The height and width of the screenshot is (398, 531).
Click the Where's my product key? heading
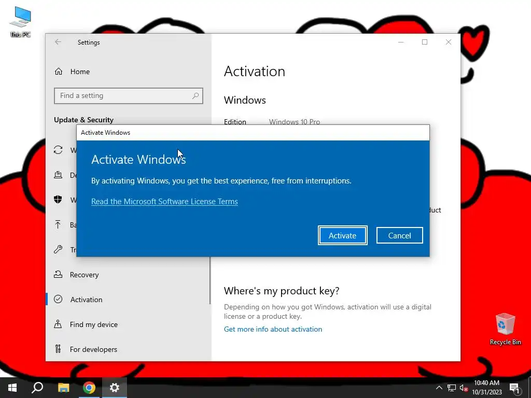point(282,291)
